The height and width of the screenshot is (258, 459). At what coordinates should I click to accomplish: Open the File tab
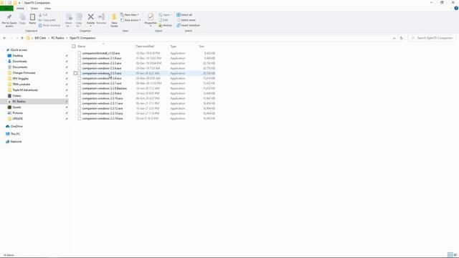tap(6, 9)
